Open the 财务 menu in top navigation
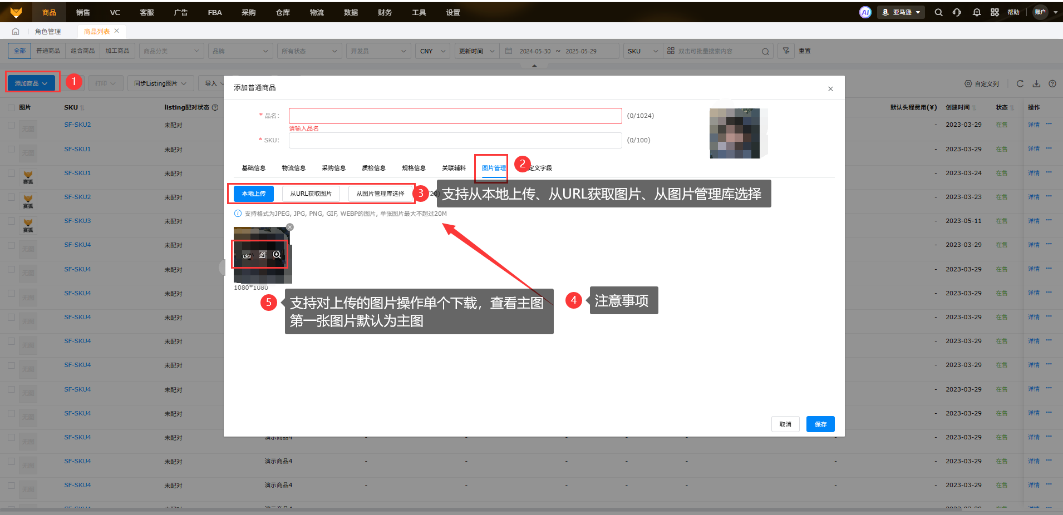The width and height of the screenshot is (1063, 515). (x=385, y=12)
